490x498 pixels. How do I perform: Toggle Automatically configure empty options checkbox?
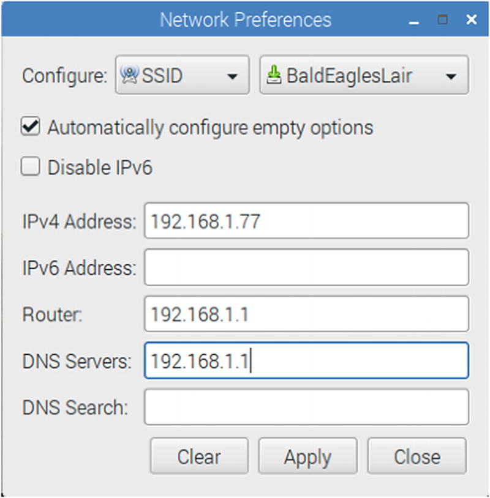point(29,127)
